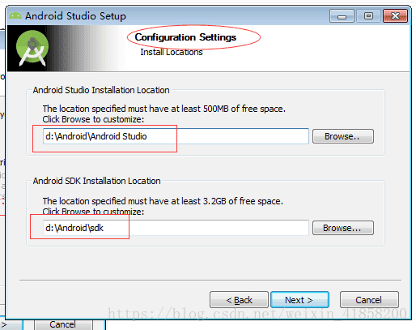The image size is (416, 330).
Task: Click the Android icon in title bar
Action: tap(15, 15)
